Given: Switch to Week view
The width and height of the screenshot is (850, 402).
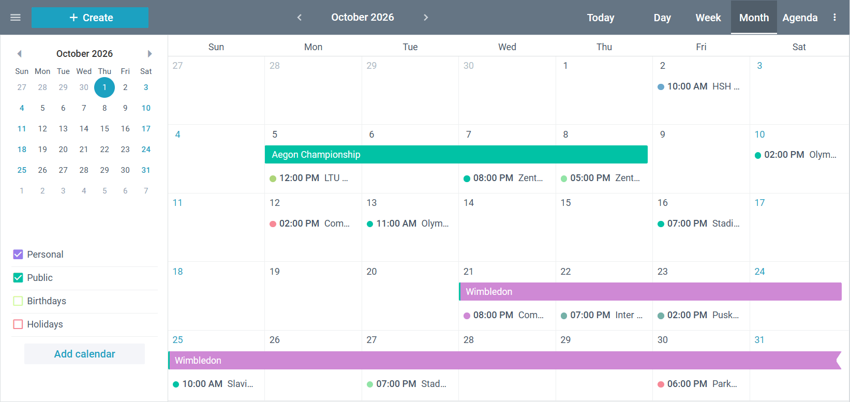Looking at the screenshot, I should [708, 17].
